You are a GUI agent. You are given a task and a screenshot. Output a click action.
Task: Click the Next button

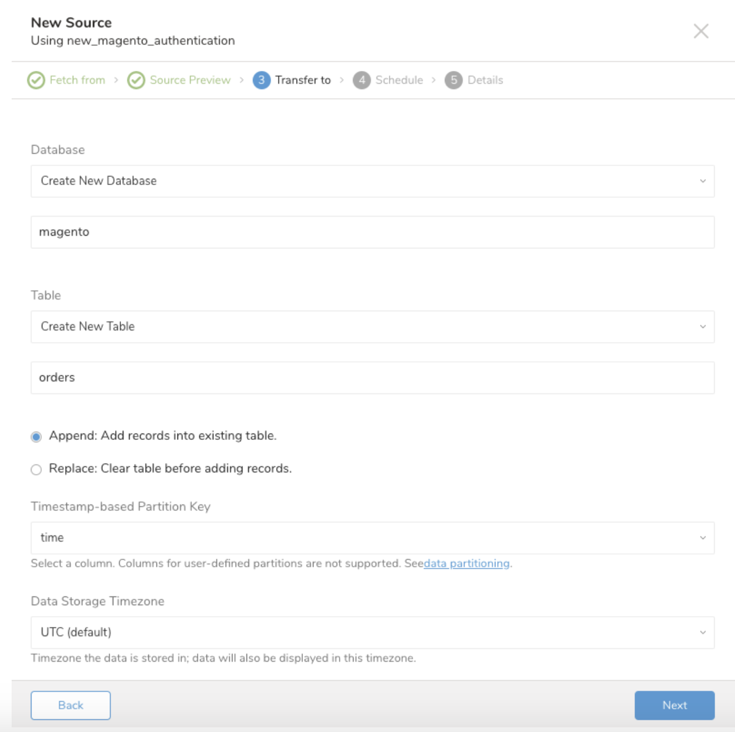coord(674,705)
